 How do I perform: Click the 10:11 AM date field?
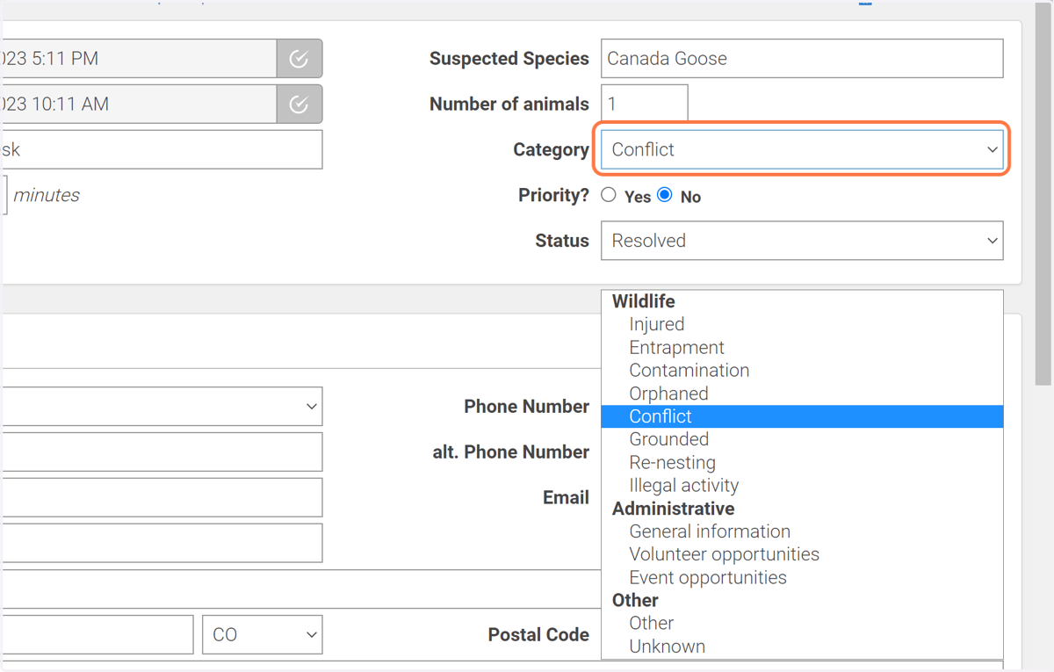[139, 105]
